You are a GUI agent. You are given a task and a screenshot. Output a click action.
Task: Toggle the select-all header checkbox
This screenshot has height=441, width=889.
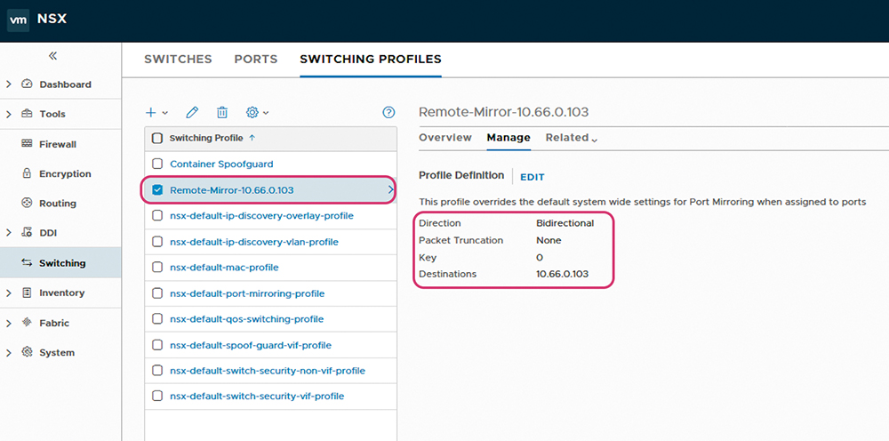(x=157, y=138)
